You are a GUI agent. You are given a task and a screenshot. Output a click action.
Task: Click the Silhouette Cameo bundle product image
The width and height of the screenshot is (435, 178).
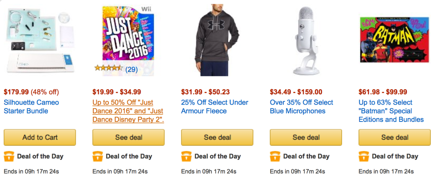tap(40, 40)
